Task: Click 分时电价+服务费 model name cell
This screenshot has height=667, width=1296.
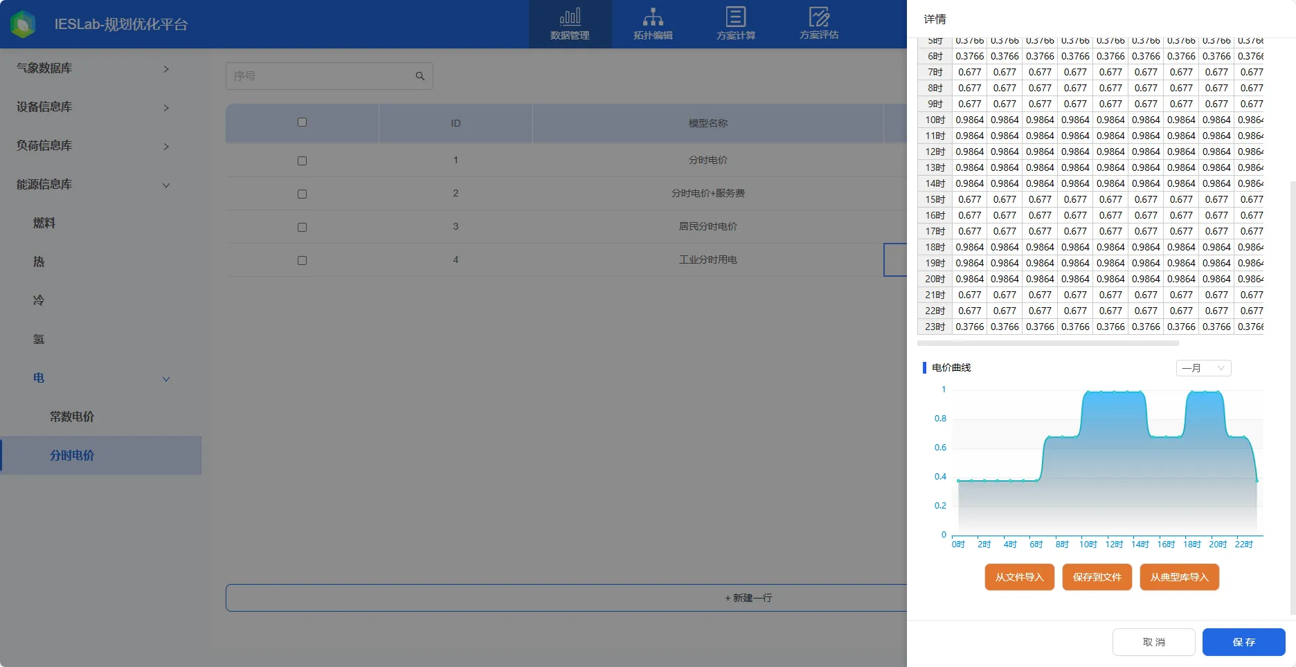Action: 708,193
